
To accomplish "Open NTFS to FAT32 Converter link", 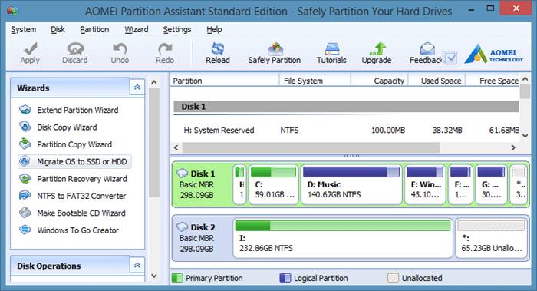I will pyautogui.click(x=81, y=196).
